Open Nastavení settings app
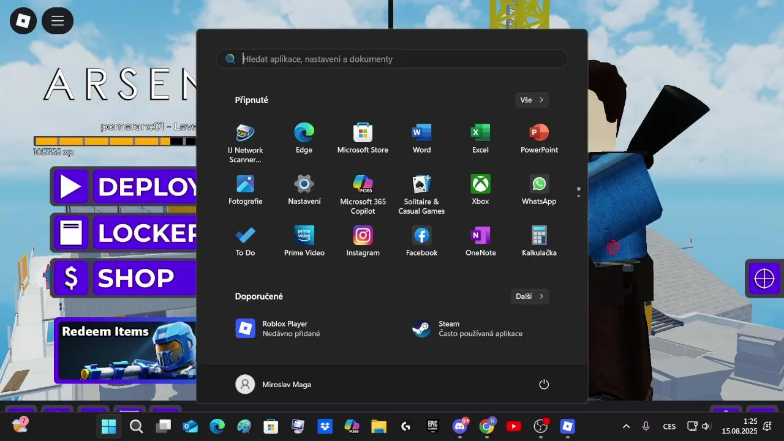Image resolution: width=784 pixels, height=441 pixels. point(304,190)
